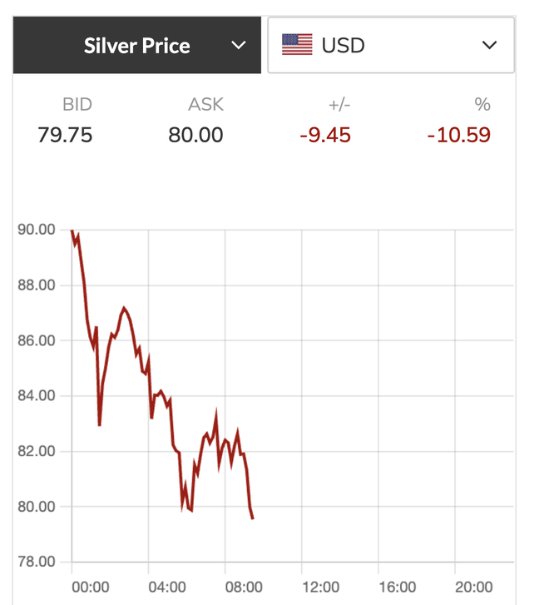This screenshot has width=549, height=605.
Task: Click the 90.00 price axis label
Action: [36, 230]
